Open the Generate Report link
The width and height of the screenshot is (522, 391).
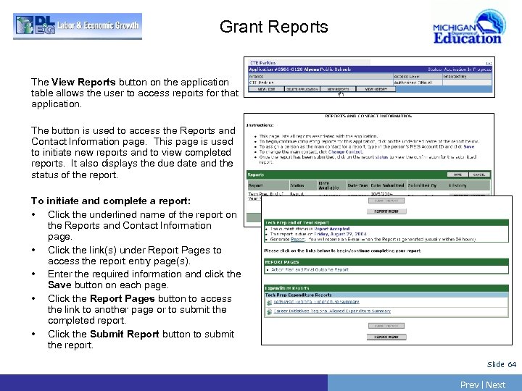click(x=297, y=239)
